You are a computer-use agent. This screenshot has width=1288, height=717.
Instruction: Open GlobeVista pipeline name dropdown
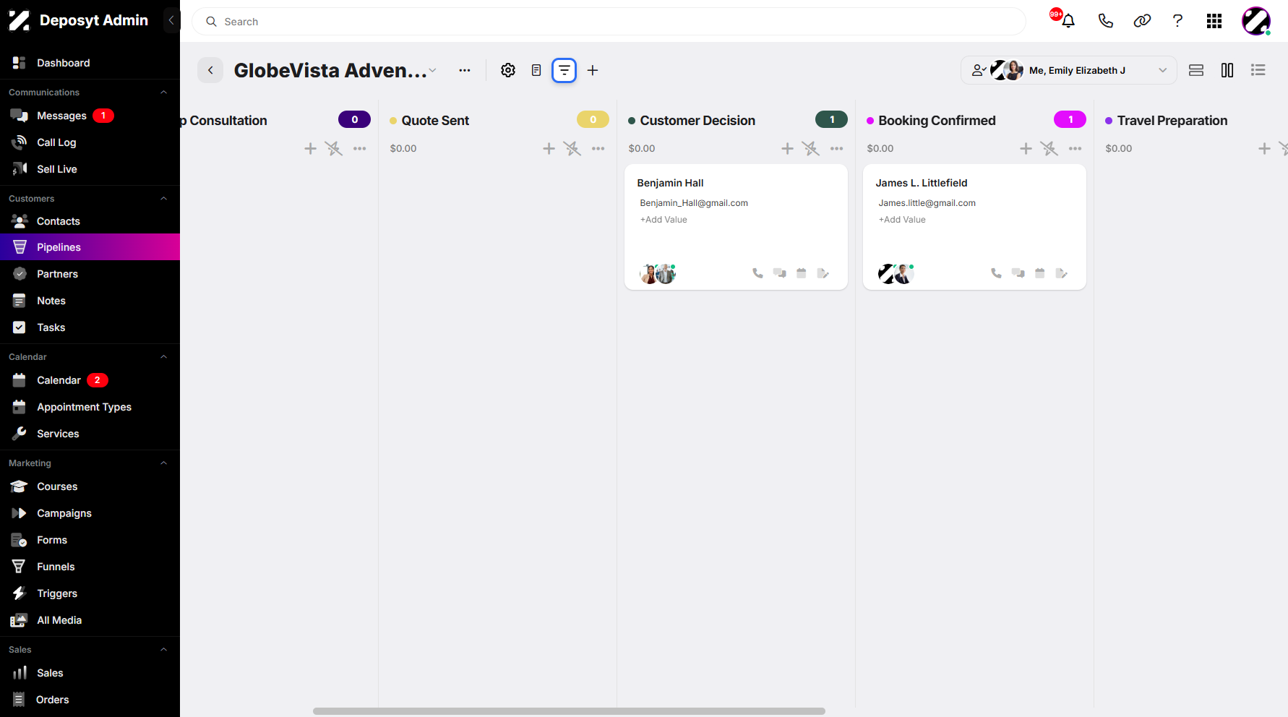(432, 70)
